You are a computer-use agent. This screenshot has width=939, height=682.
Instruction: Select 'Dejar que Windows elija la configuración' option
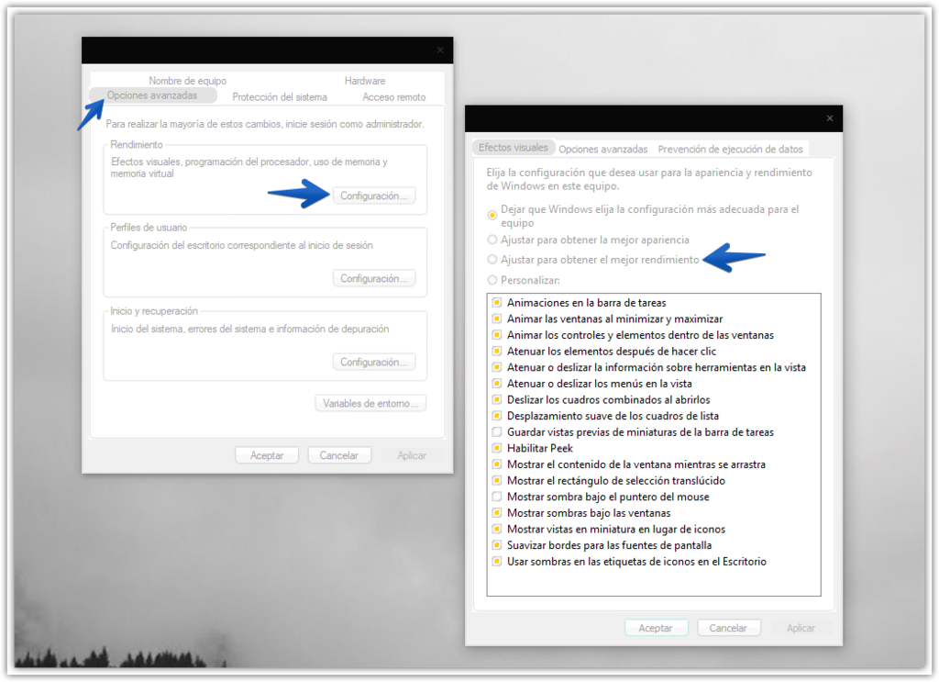tap(492, 215)
